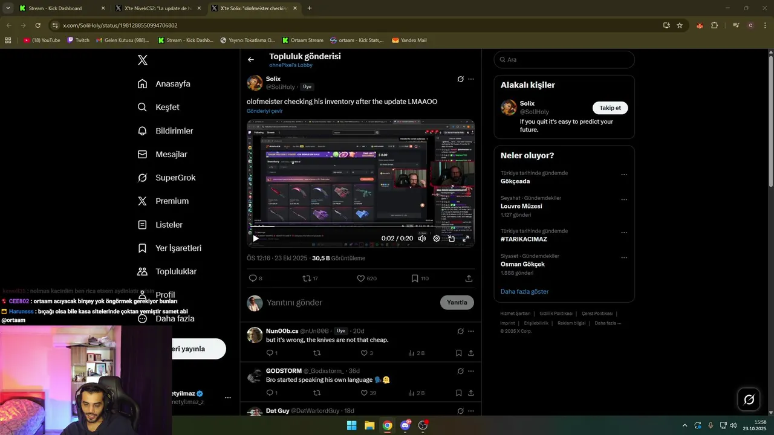Like GODSTORM's reply with 39 likes

tap(368, 393)
